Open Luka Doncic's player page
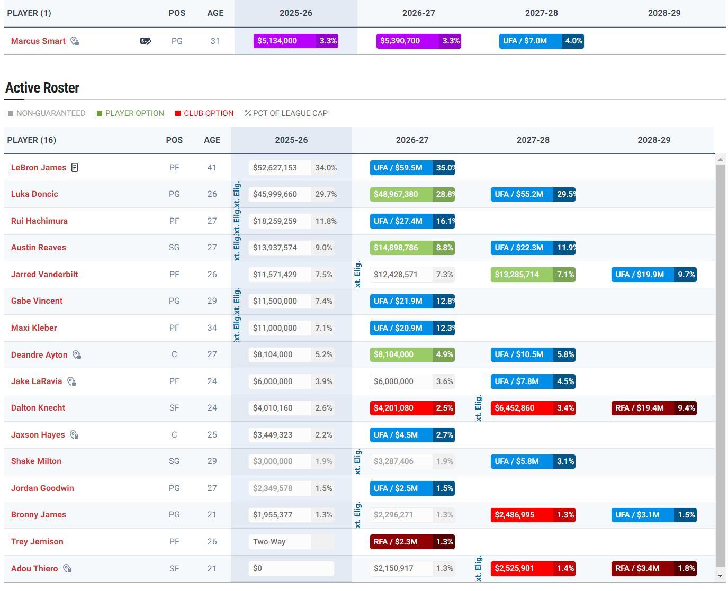Screen dimensions: 728x591 pos(34,194)
